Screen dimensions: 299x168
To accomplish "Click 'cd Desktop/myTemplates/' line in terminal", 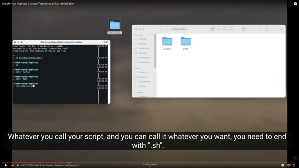I will coord(28,58).
